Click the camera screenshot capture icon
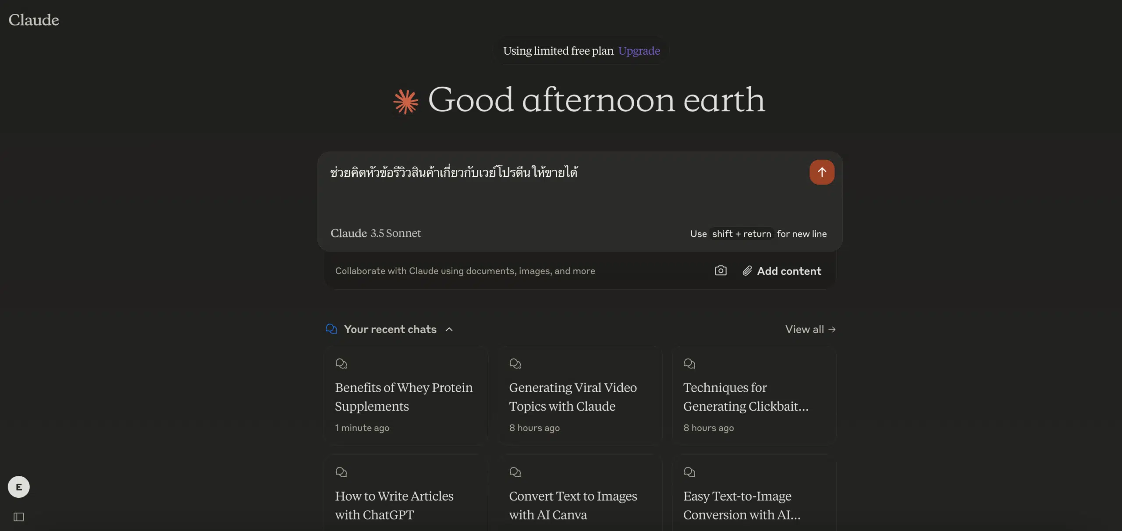Viewport: 1122px width, 531px height. click(721, 271)
